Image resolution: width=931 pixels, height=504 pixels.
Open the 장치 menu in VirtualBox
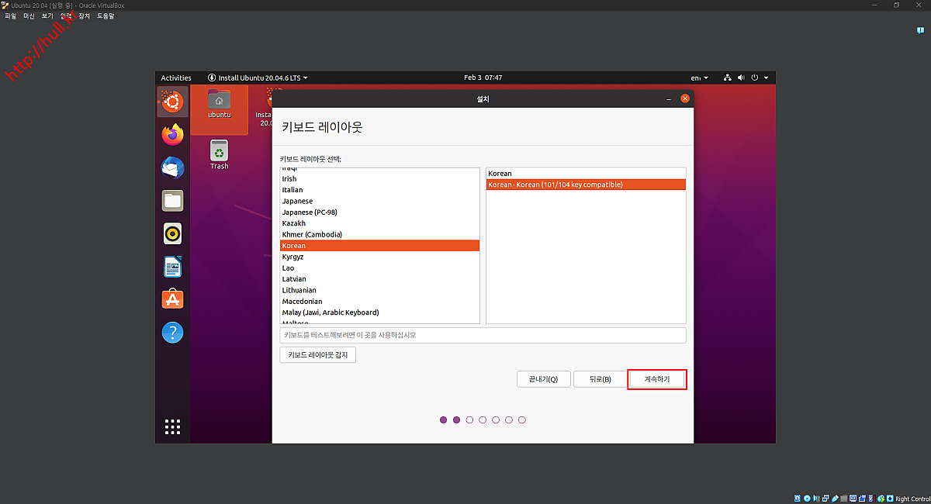click(85, 16)
